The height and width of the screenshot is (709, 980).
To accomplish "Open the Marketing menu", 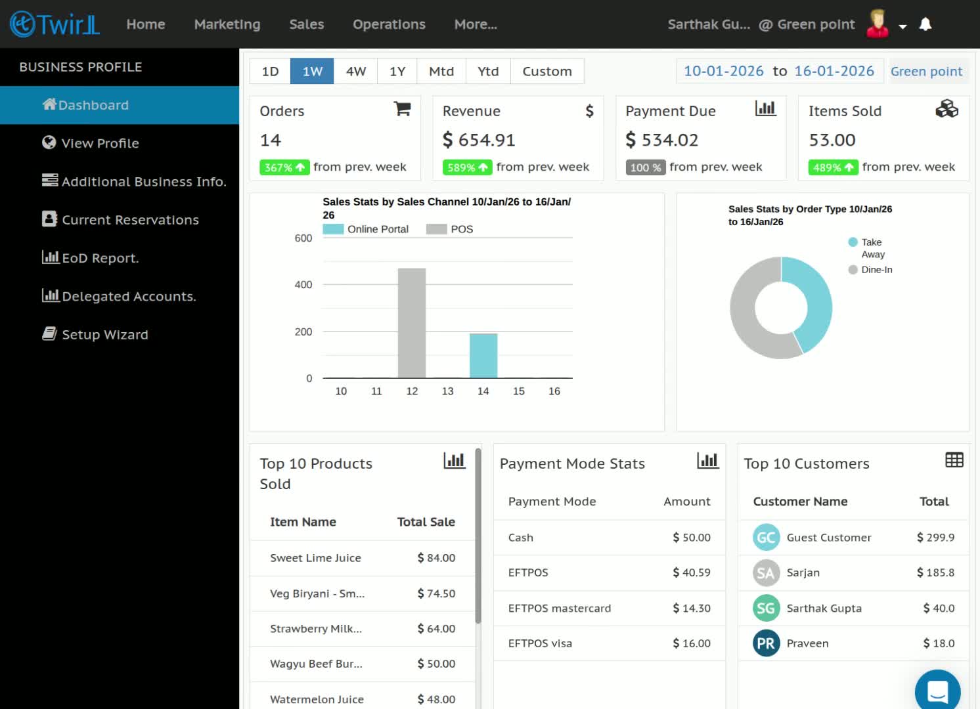I will point(227,24).
